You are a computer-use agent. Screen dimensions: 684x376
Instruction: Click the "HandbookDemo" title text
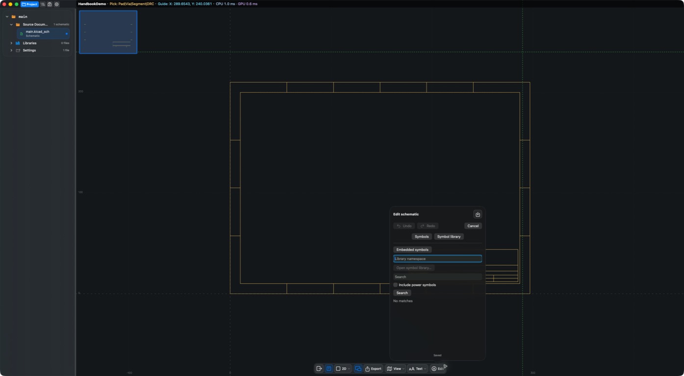pyautogui.click(x=92, y=4)
